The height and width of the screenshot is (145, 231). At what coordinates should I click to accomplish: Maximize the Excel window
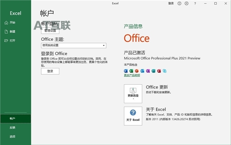216,3
